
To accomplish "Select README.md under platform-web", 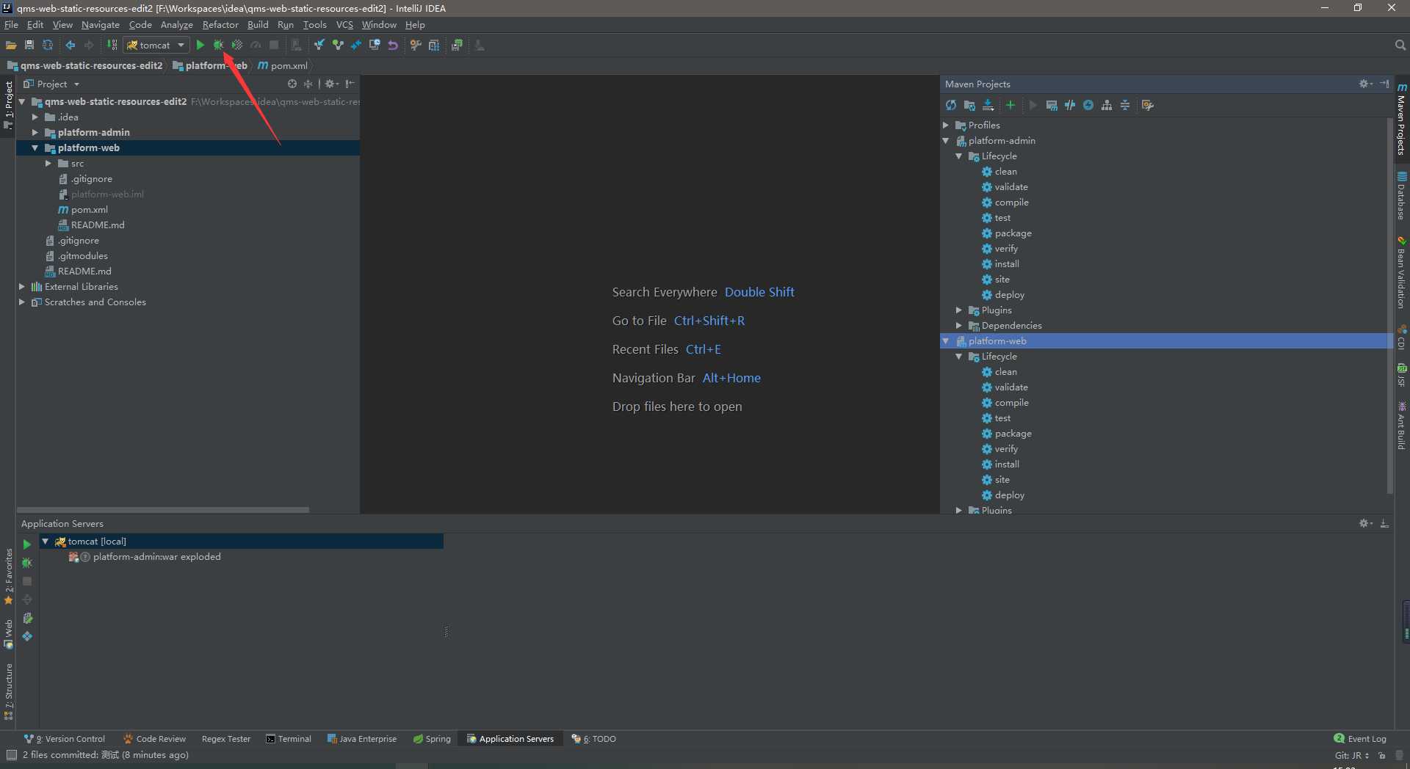I will [x=92, y=225].
